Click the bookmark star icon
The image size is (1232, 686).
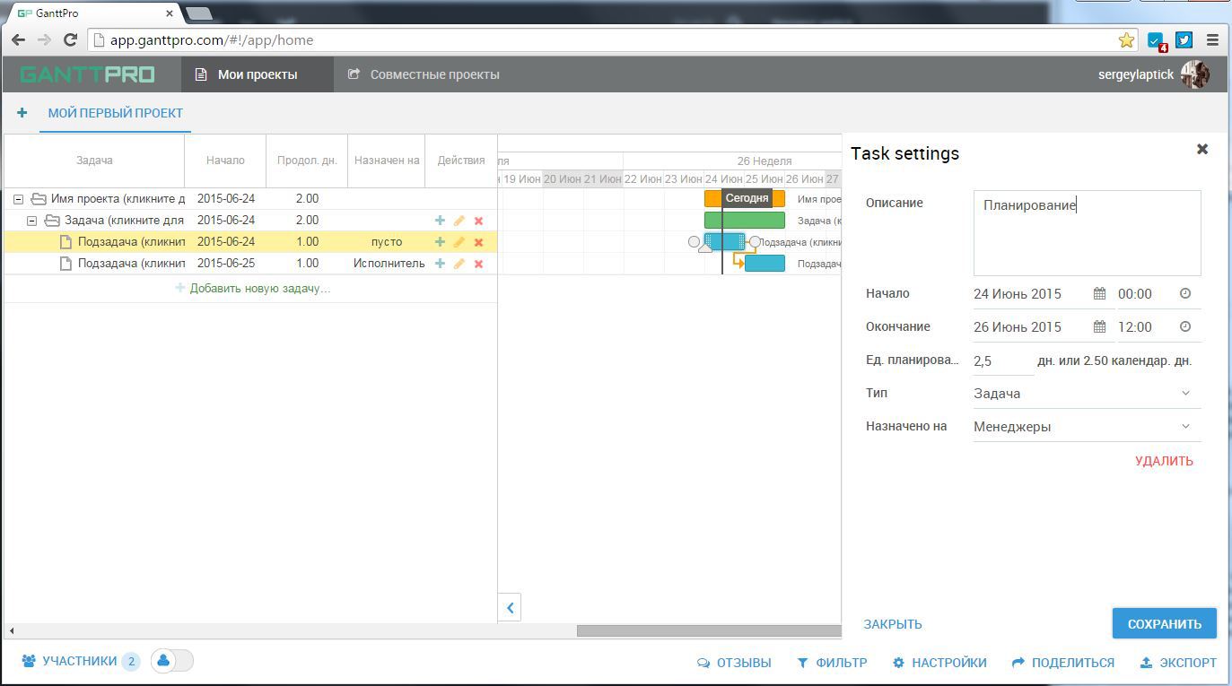coord(1126,39)
